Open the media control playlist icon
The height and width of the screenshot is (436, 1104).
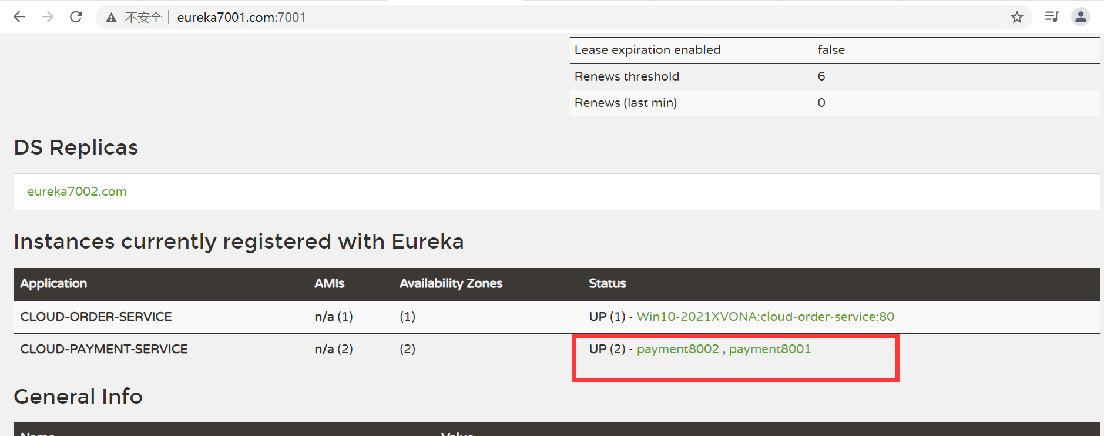[x=1052, y=17]
